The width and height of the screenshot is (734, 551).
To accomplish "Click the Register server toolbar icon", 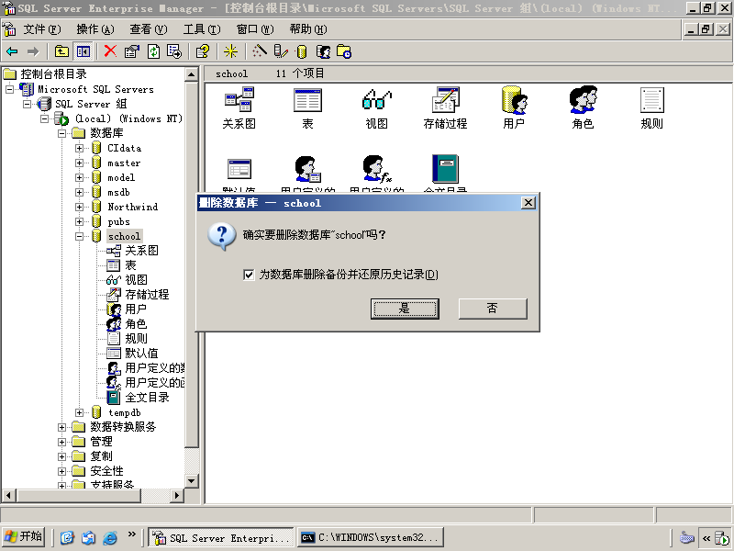I will [281, 51].
